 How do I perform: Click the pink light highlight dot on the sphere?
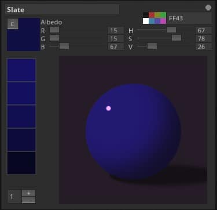click(109, 108)
